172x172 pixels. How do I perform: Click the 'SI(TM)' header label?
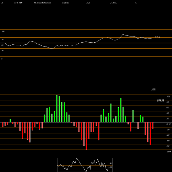click(x=65, y=3)
